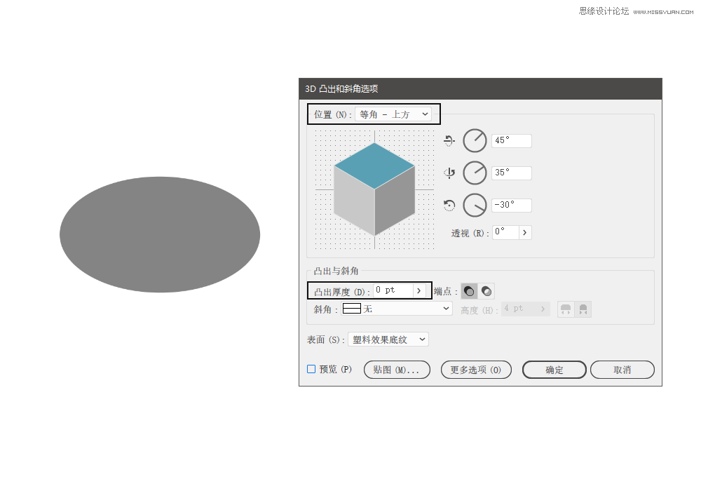Viewport: 701px width, 477px height.
Task: Click the Y-axis rotation icon
Action: 449,173
